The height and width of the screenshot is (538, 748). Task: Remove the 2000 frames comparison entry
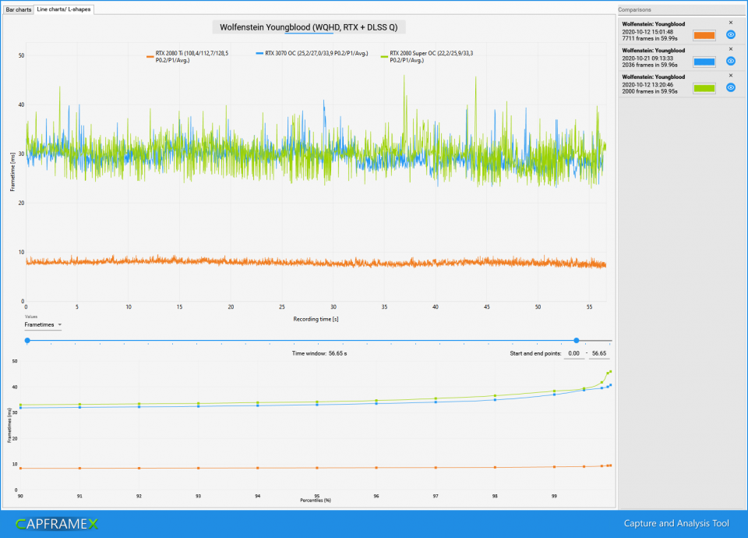pos(730,76)
